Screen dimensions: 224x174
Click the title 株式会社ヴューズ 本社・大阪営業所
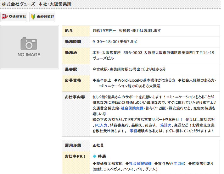pyautogui.click(x=36, y=4)
